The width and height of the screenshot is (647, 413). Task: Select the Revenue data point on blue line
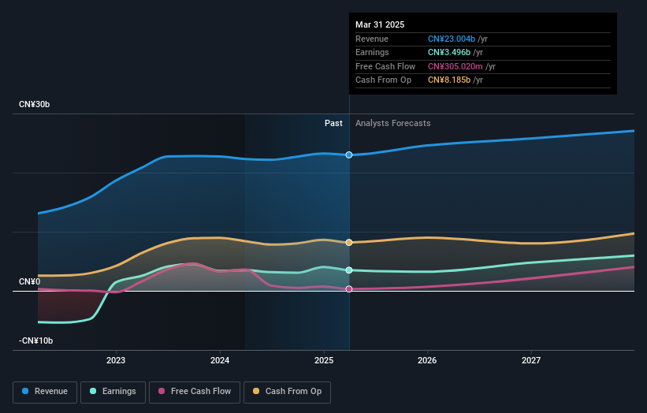[x=349, y=154]
